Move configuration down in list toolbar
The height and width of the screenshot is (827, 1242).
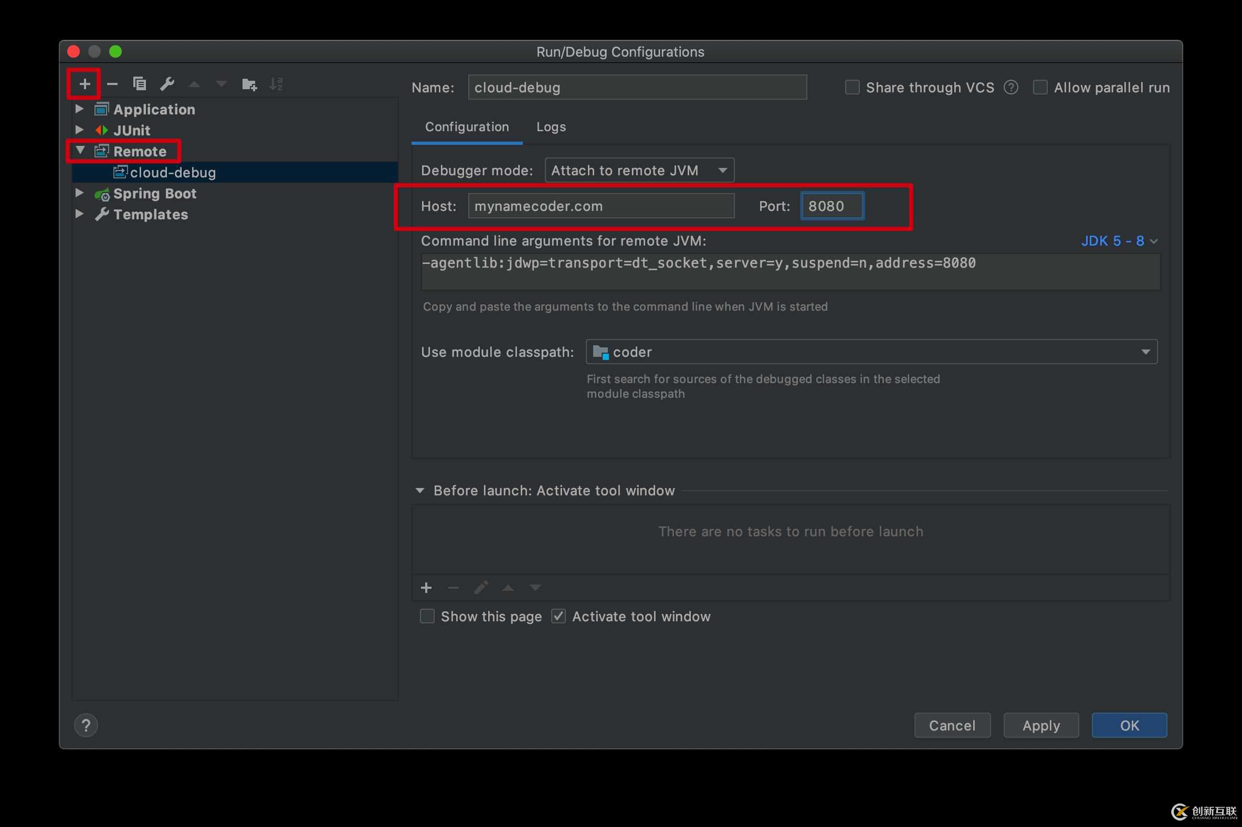click(x=222, y=84)
